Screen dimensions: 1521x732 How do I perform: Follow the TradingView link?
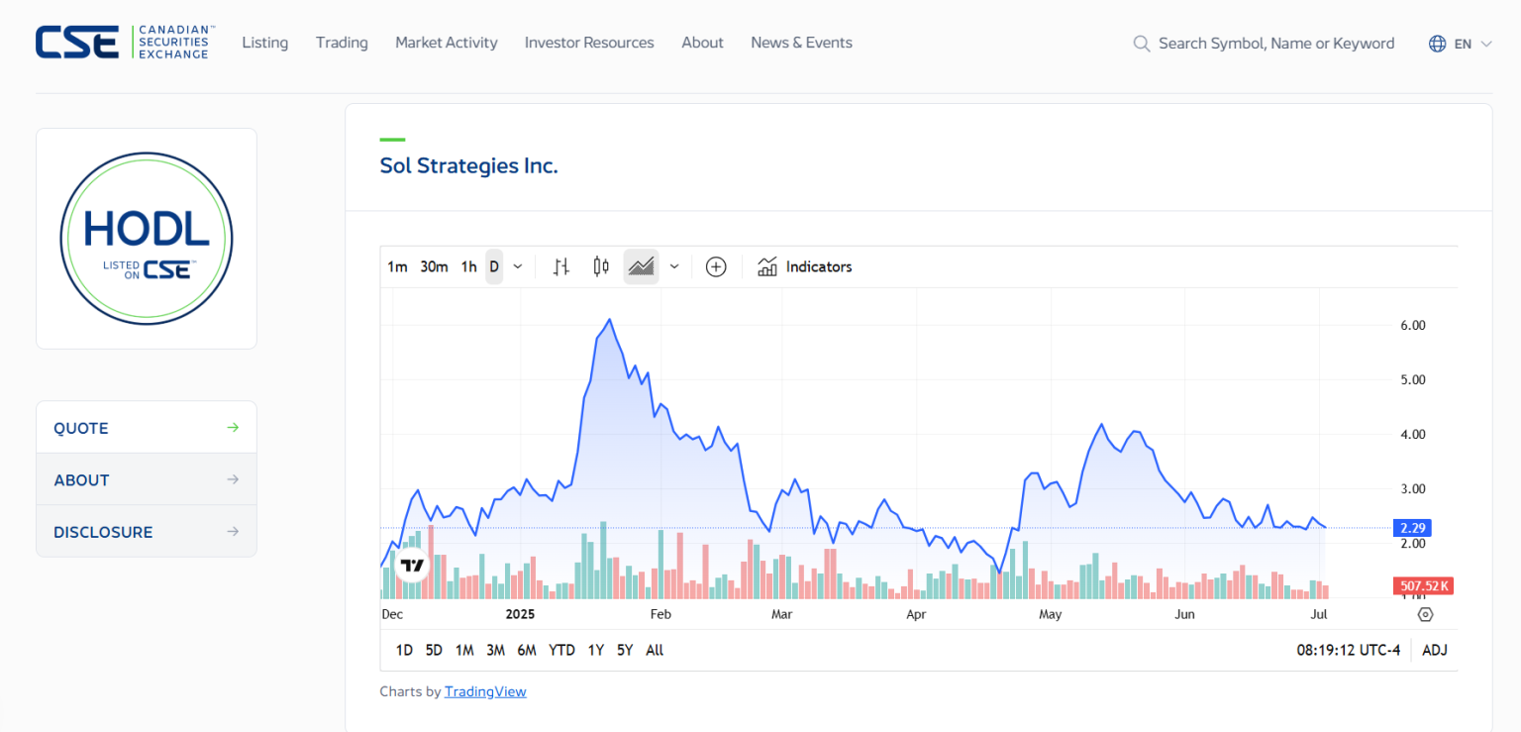pyautogui.click(x=485, y=691)
